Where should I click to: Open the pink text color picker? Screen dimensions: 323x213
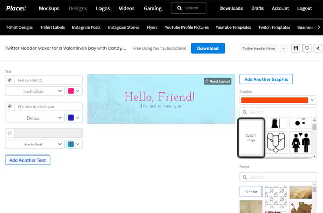[74, 91]
